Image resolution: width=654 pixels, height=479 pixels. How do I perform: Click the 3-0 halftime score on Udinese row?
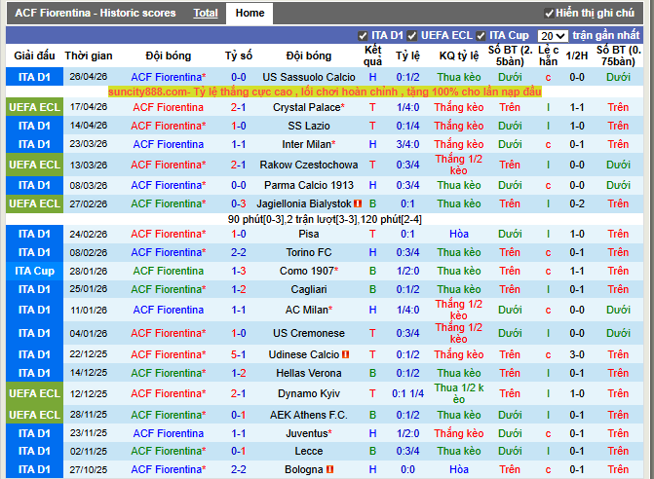pos(577,354)
